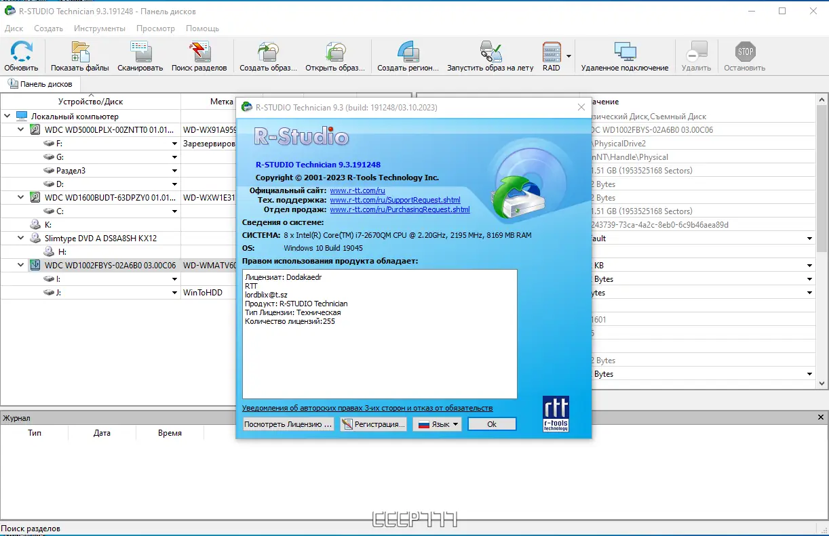Open dropdown arrow for partition I:

click(175, 279)
